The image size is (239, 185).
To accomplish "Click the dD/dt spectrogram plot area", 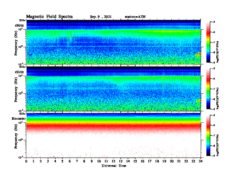I will [113, 89].
